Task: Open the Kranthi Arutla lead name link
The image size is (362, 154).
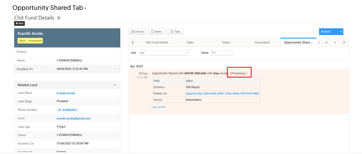Action: tap(66, 93)
